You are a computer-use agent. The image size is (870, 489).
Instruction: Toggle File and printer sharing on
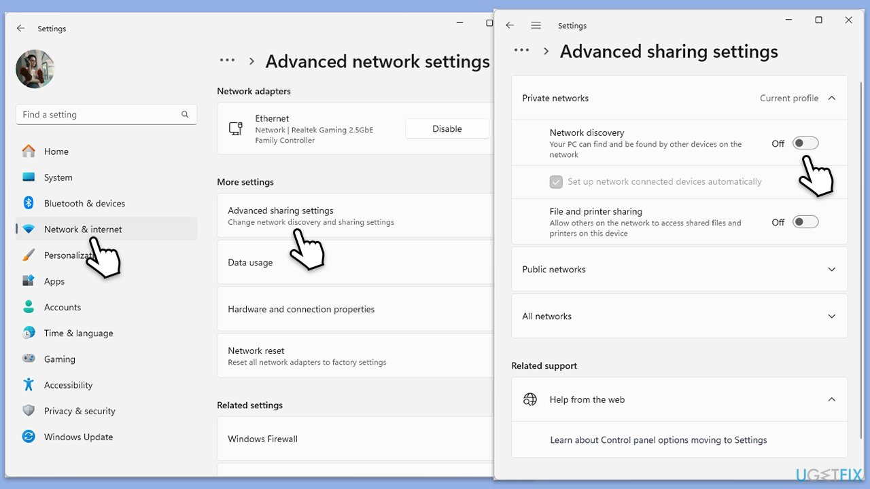pos(805,222)
